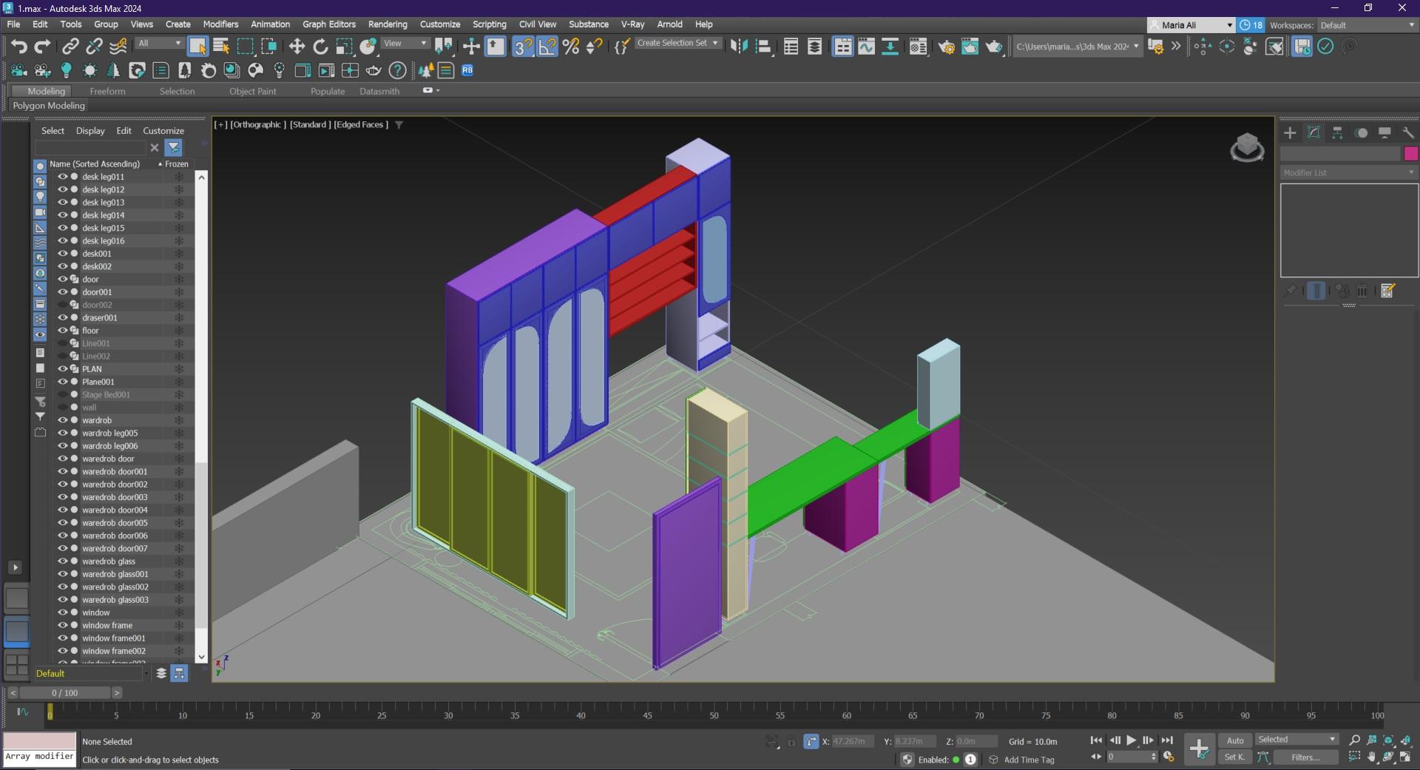Viewport: 1420px width, 770px height.
Task: Toggle the Auto Key button
Action: (1235, 740)
